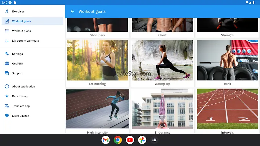The width and height of the screenshot is (260, 146).
Task: Click the About application info icon
Action: [7, 86]
